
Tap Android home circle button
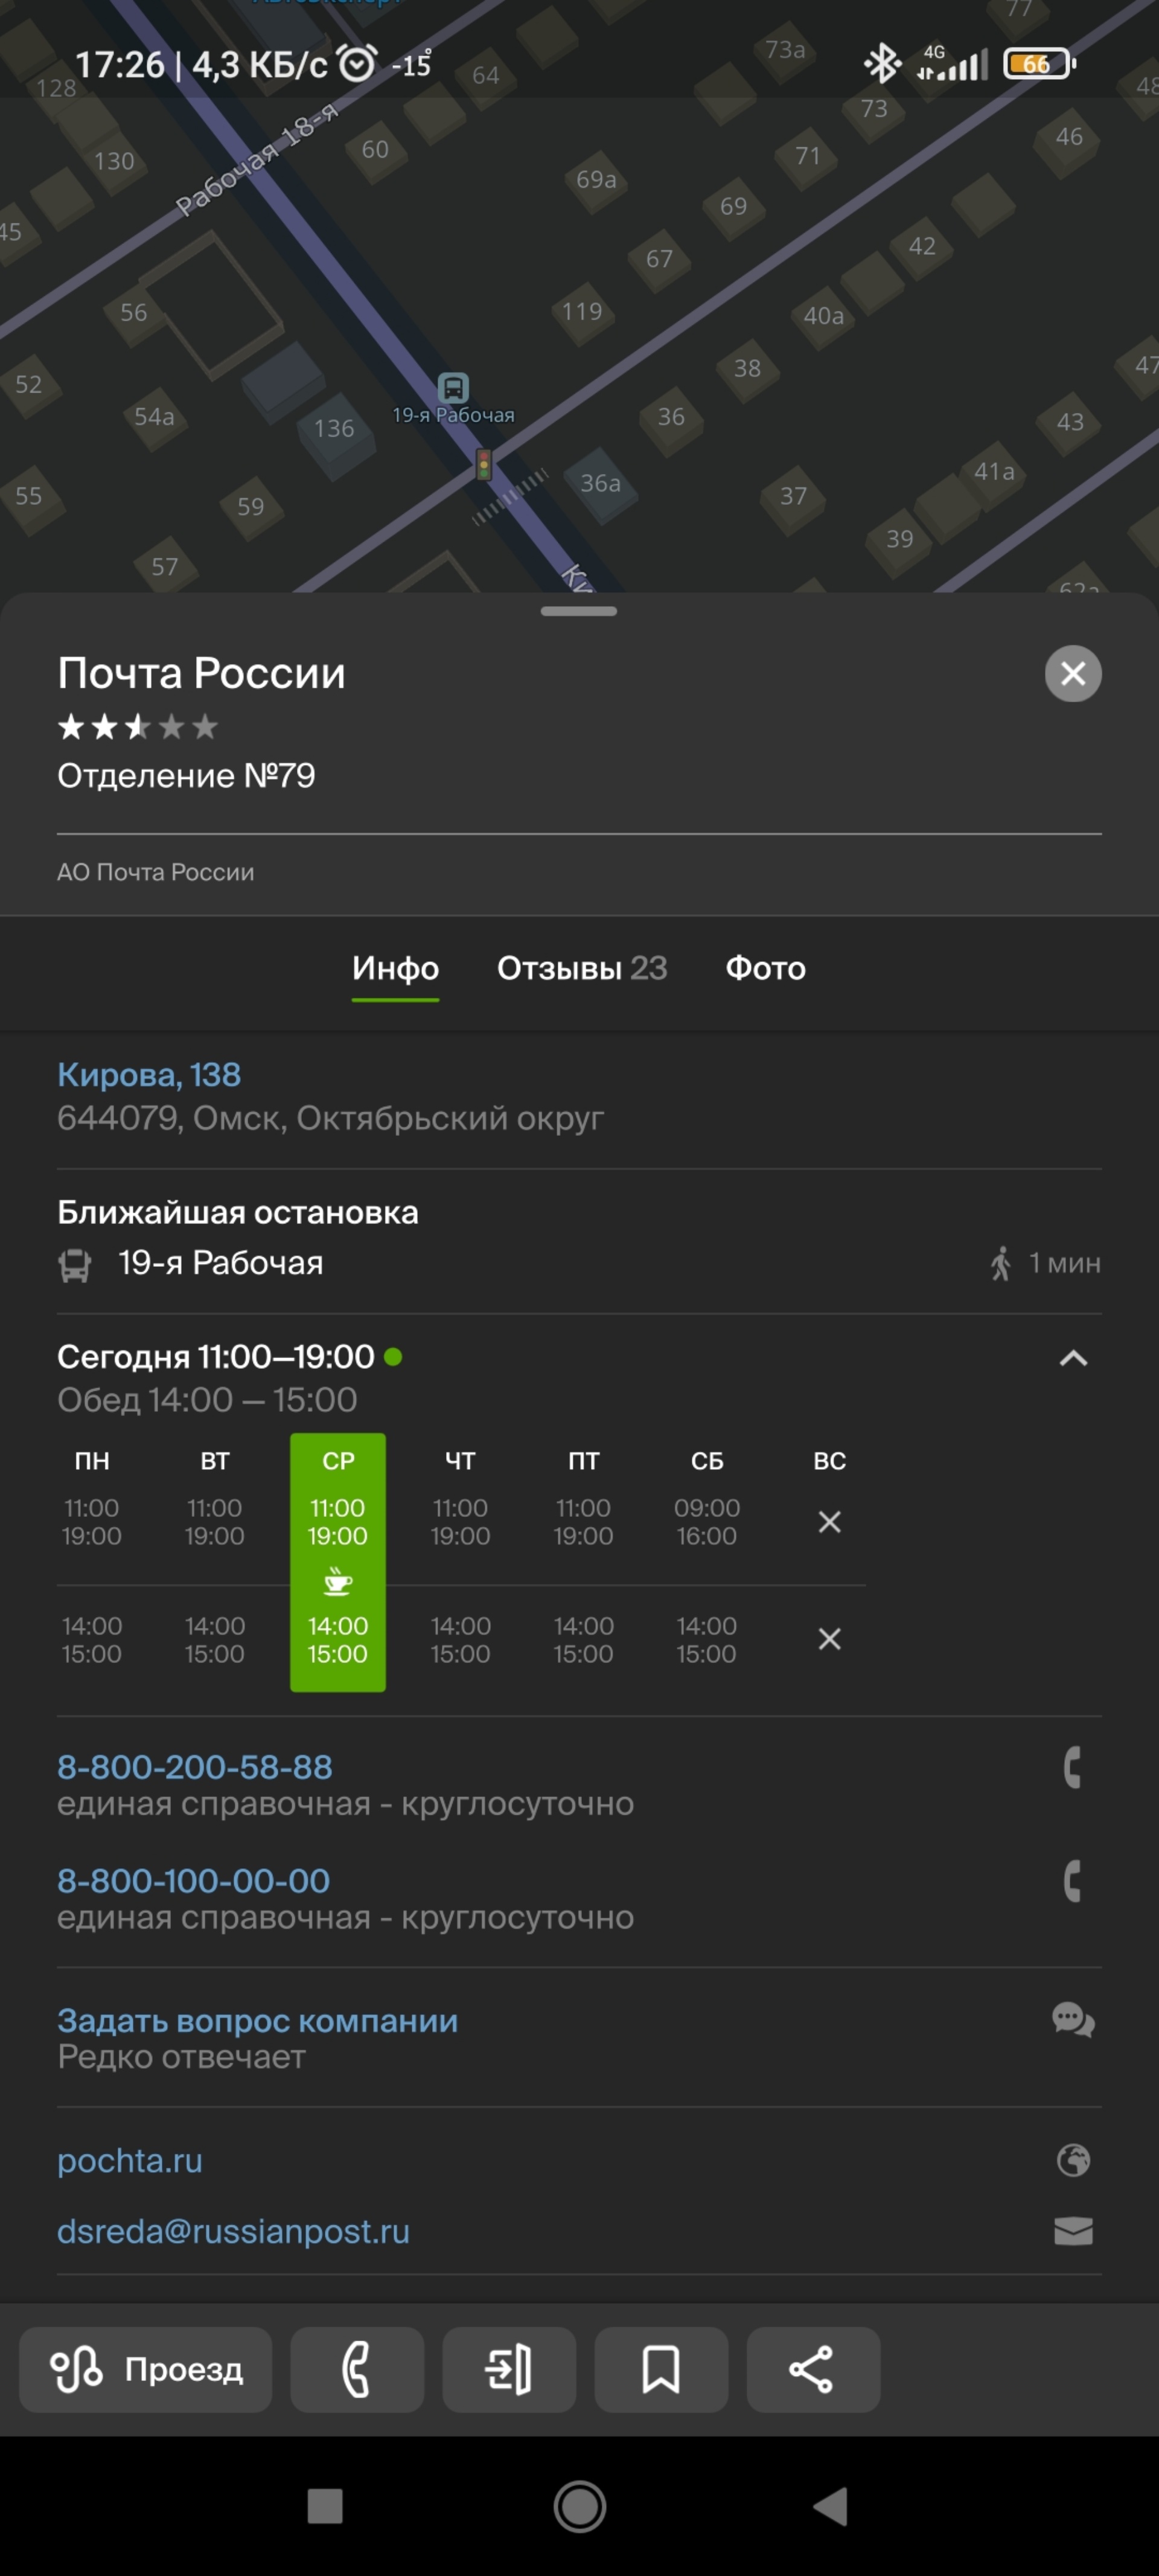pyautogui.click(x=580, y=2506)
